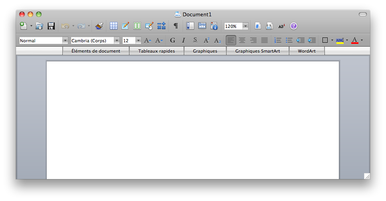Toggle the navigation sidebar pane

pyautogui.click(x=190, y=26)
